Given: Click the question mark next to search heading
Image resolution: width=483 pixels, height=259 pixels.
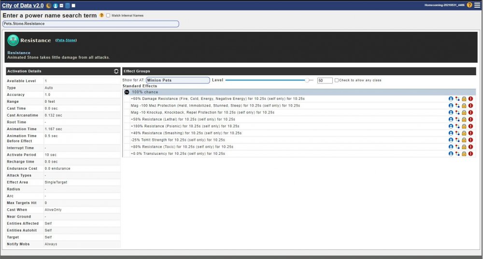Looking at the screenshot, I should tap(101, 15).
